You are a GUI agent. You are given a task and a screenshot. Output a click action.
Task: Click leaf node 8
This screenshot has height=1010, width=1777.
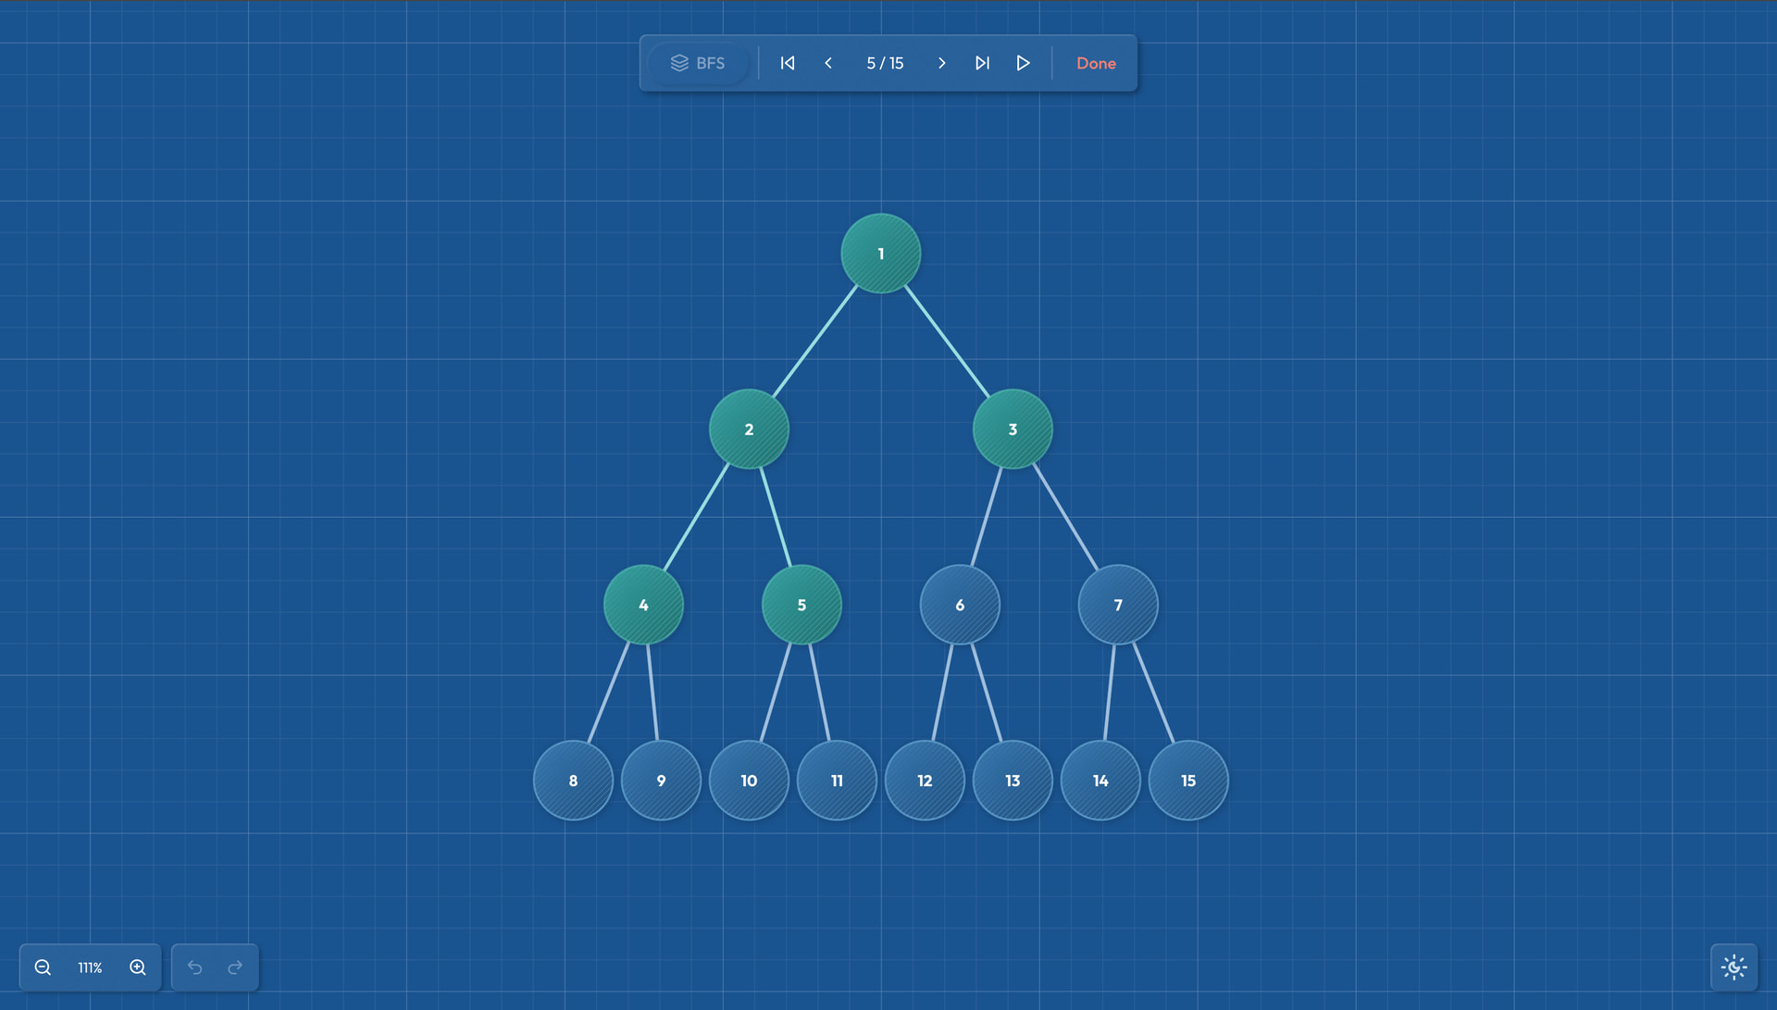coord(573,781)
